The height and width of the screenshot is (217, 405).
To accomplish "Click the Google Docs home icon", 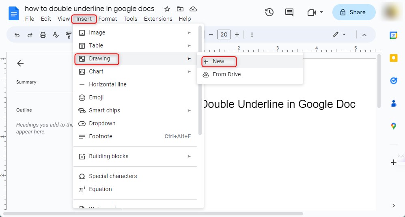I will (14, 13).
